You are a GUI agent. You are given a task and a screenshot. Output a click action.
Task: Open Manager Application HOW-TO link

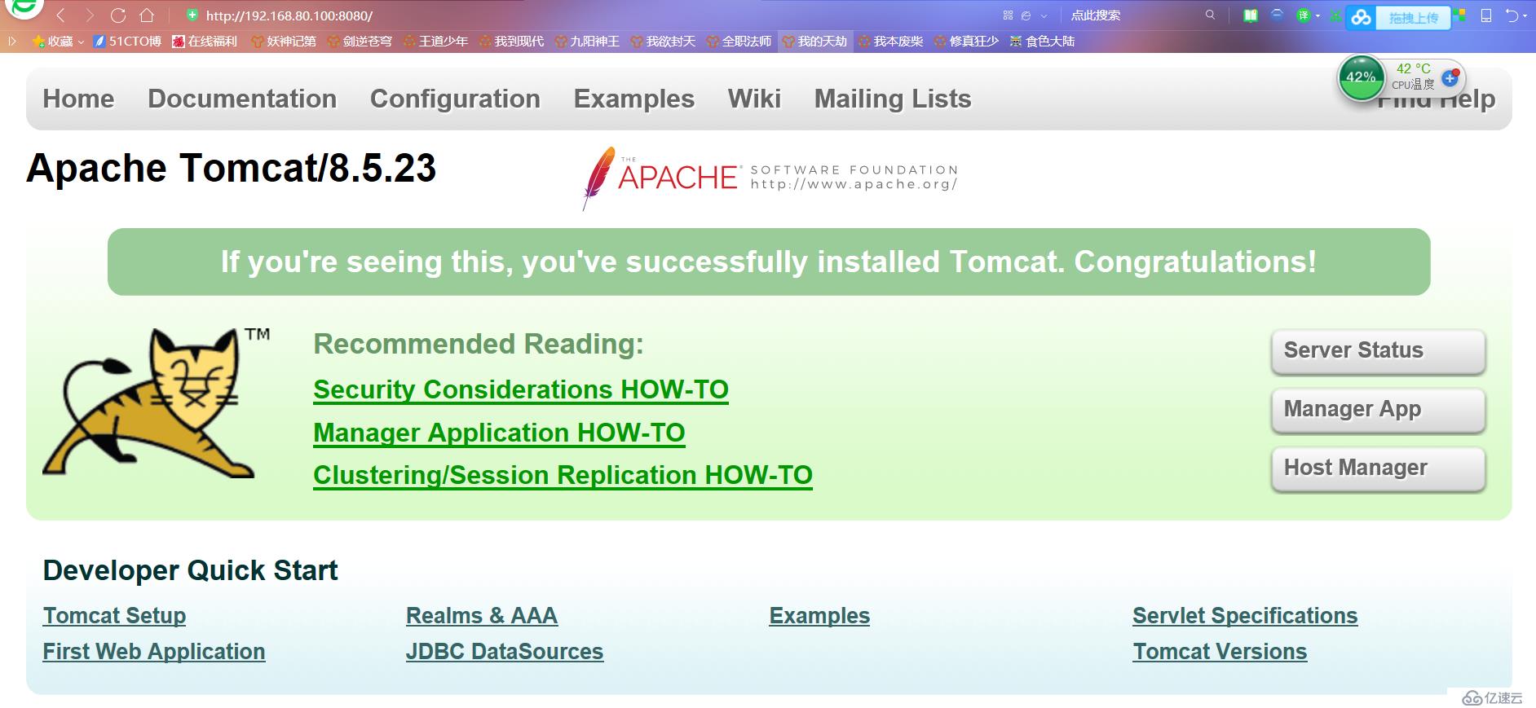pyautogui.click(x=499, y=433)
